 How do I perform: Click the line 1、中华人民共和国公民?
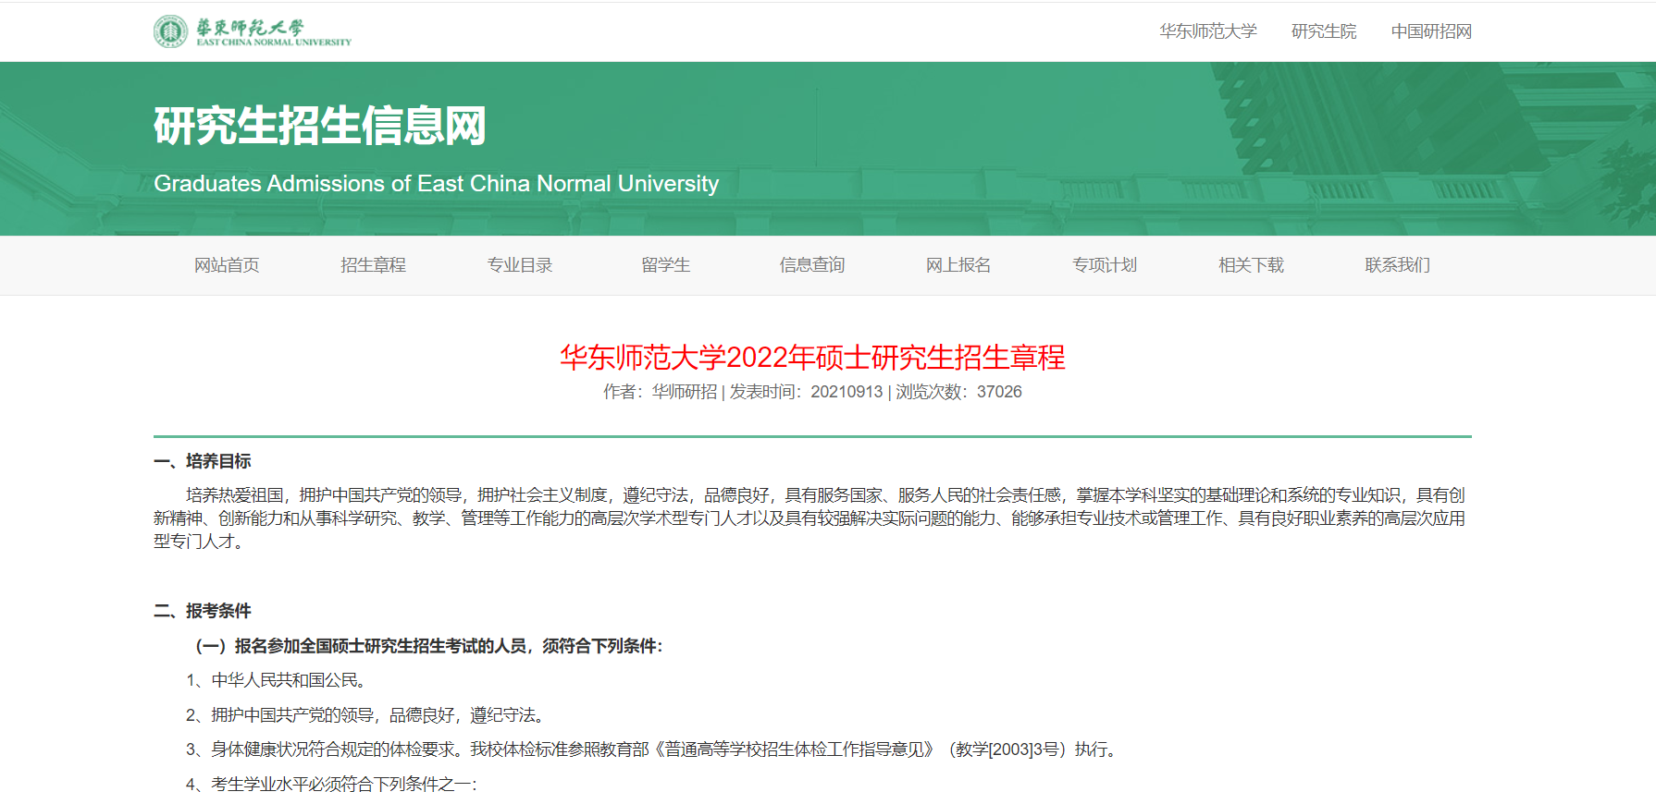pos(278,680)
